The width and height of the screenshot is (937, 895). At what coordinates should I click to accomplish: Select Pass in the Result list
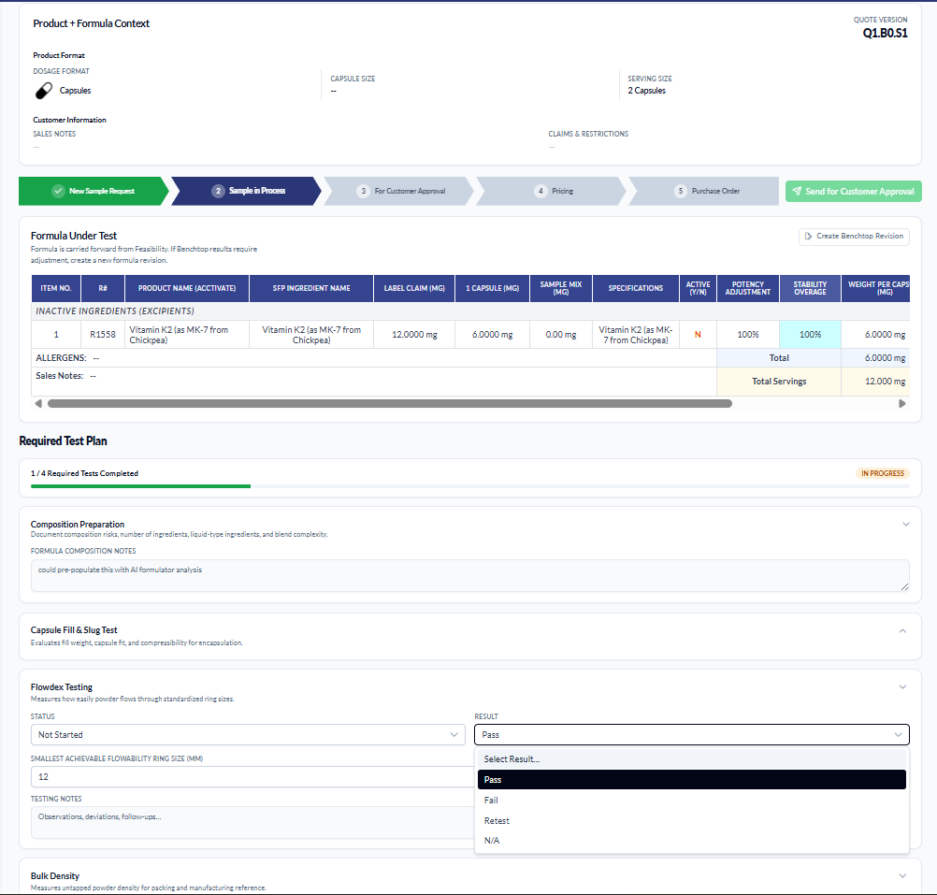point(692,780)
